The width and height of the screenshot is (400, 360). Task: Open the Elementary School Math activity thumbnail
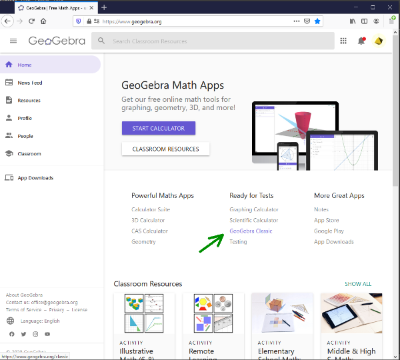click(x=282, y=313)
